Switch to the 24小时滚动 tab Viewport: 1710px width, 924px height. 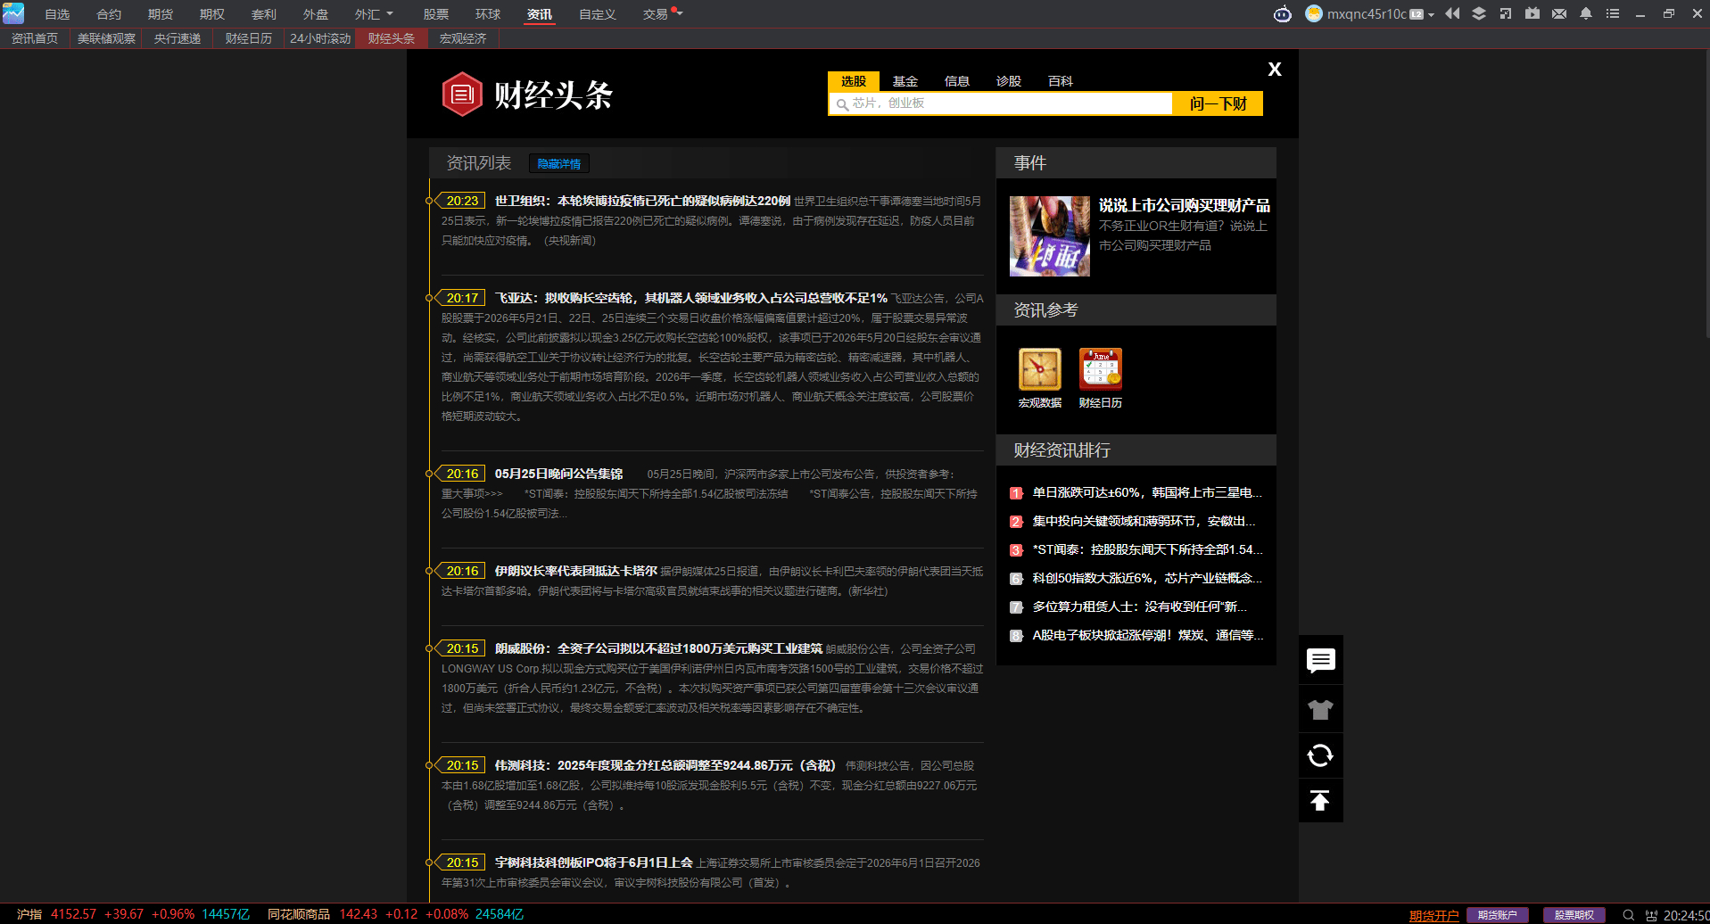(320, 38)
